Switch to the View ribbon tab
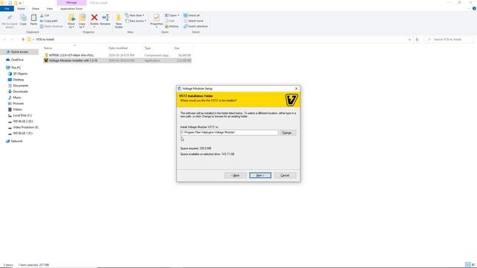 pos(49,8)
